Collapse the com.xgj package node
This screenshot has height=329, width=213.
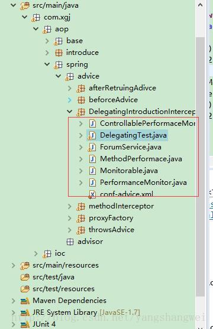25,17
